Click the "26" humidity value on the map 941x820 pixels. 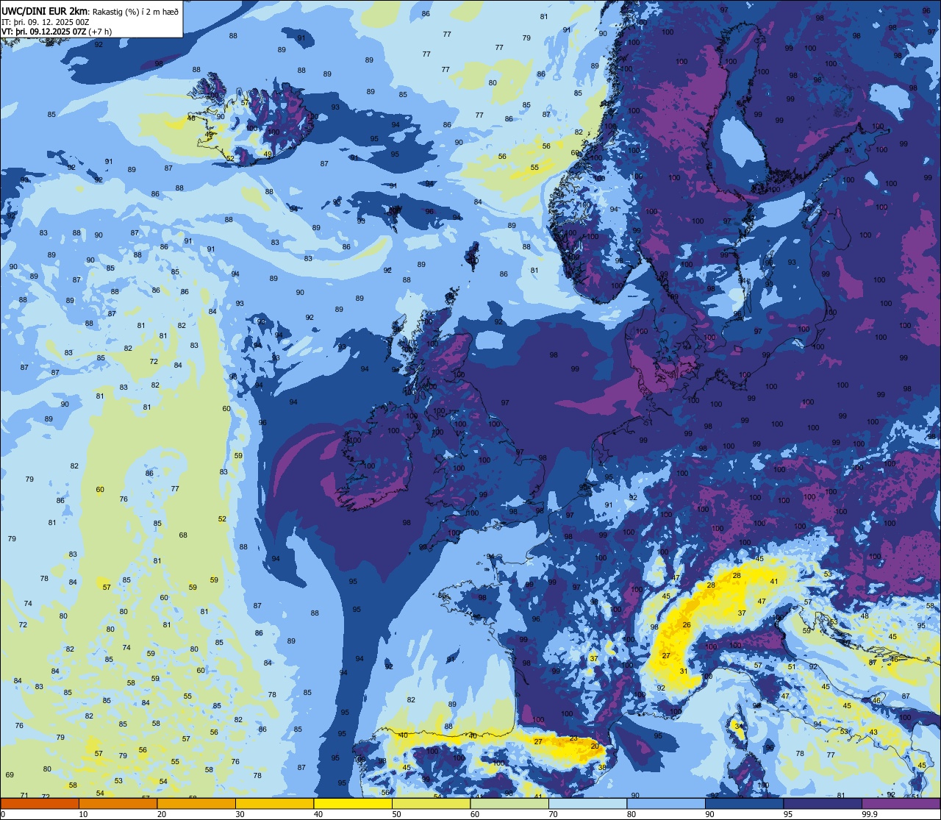pyautogui.click(x=687, y=625)
